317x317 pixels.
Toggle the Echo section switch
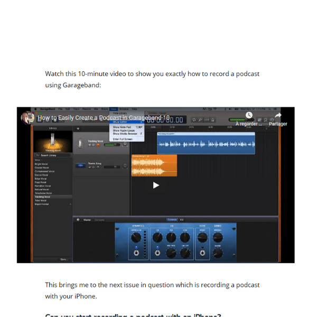[x=202, y=253]
